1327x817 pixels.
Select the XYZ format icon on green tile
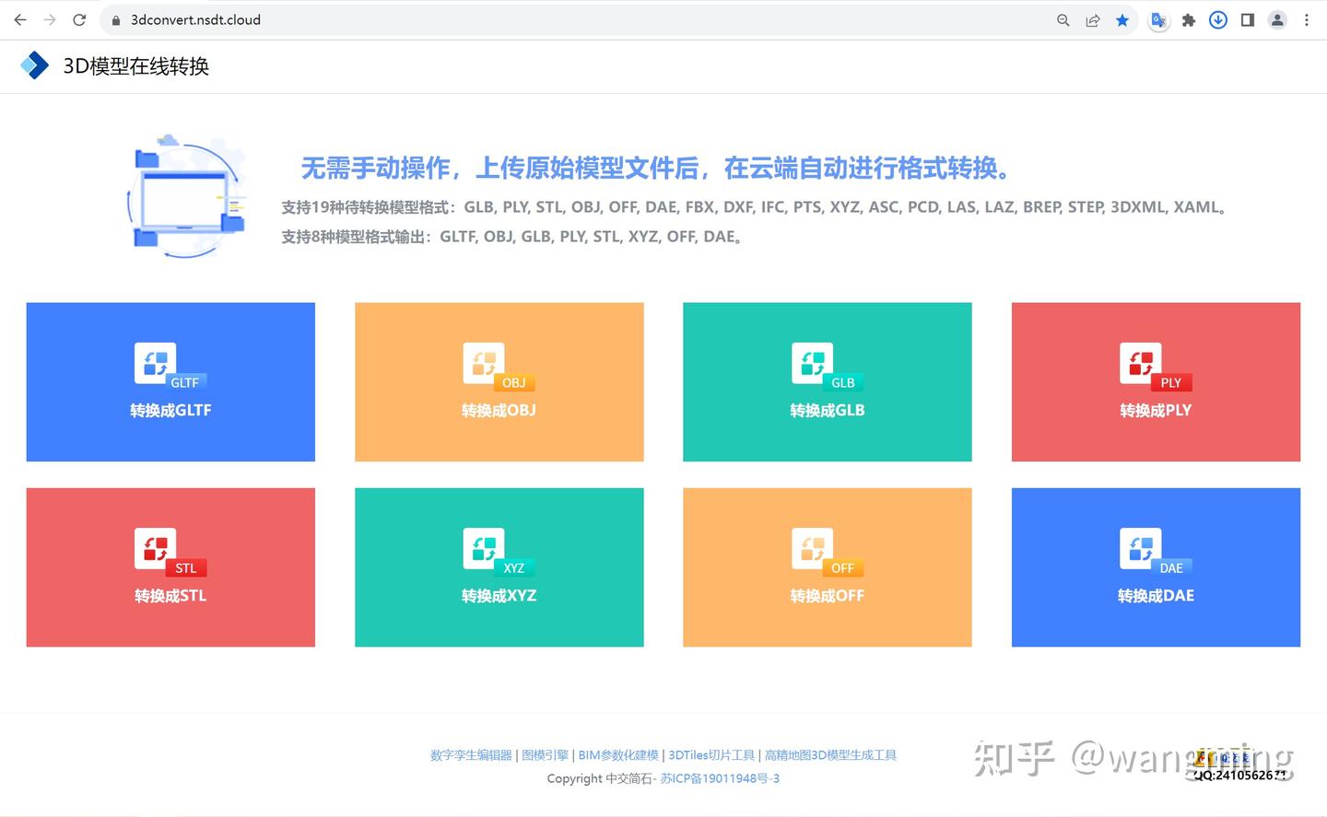coord(484,547)
